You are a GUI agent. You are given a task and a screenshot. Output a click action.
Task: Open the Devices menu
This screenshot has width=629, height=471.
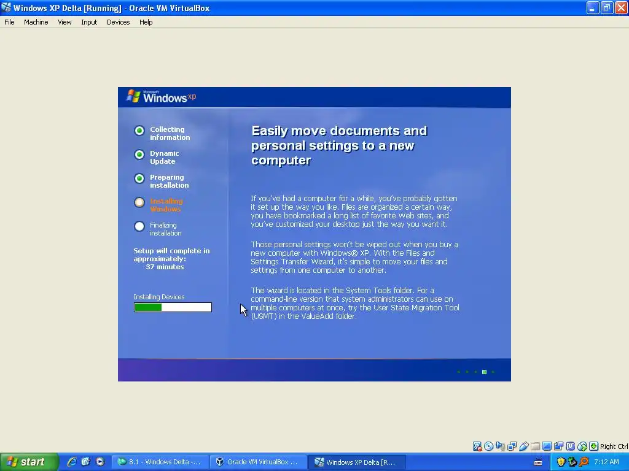point(119,22)
